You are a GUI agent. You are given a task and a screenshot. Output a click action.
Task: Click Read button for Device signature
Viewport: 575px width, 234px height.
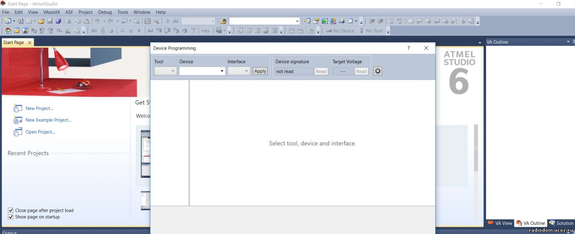[x=321, y=71]
